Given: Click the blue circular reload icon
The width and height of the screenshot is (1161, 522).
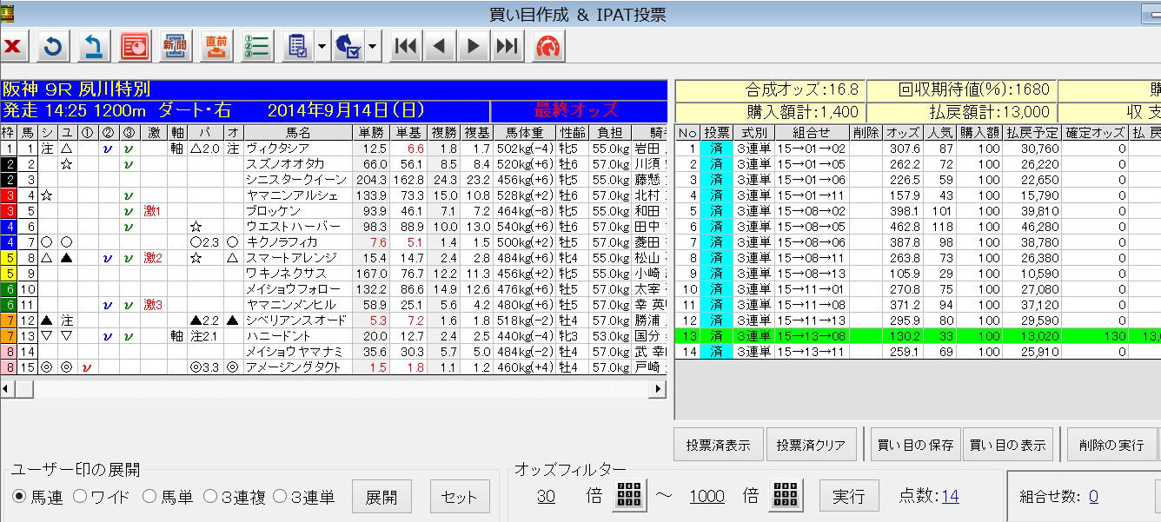Looking at the screenshot, I should pos(53,46).
